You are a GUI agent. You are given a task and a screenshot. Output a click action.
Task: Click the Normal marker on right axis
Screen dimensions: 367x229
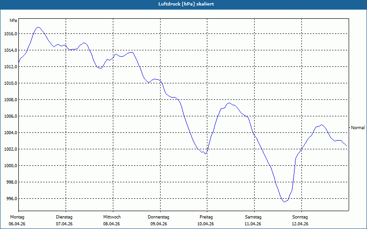coord(358,128)
